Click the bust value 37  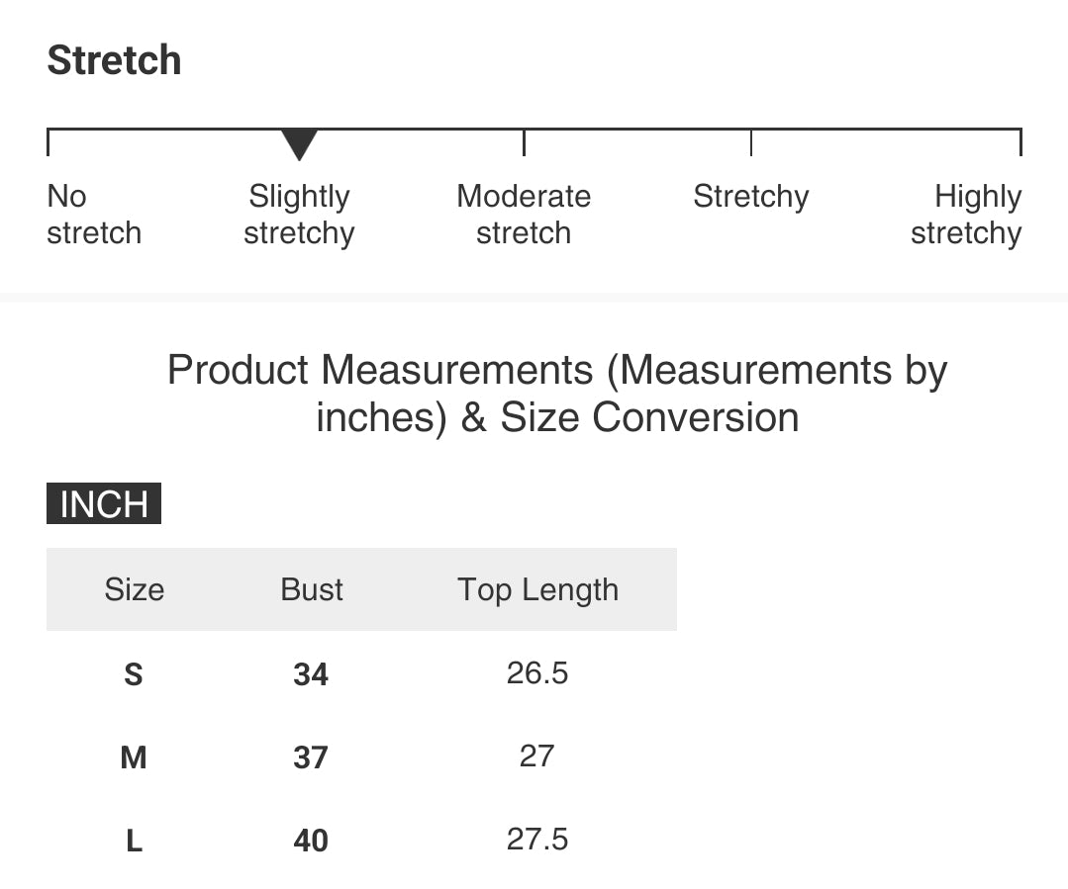(x=311, y=757)
